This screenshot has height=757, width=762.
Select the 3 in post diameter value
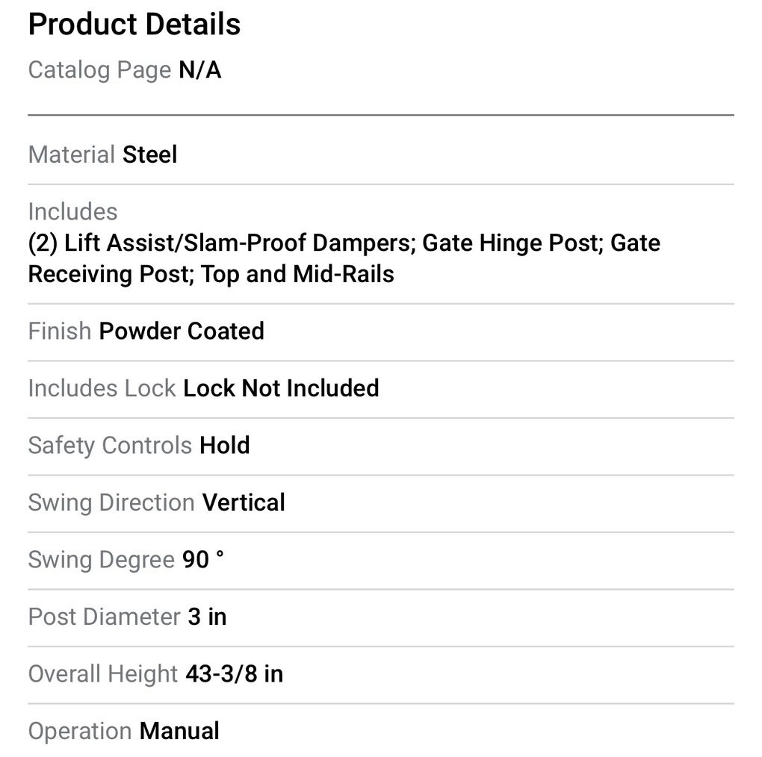click(207, 617)
